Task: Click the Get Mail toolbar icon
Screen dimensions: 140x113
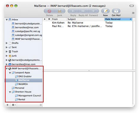Action: tap(116, 11)
